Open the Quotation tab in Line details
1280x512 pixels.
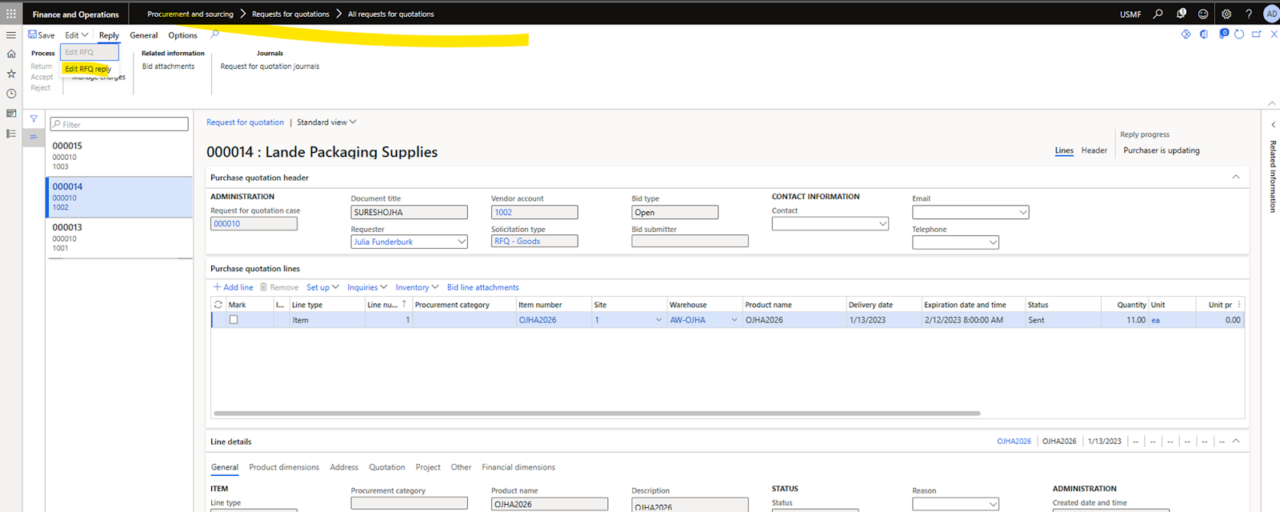pos(387,467)
